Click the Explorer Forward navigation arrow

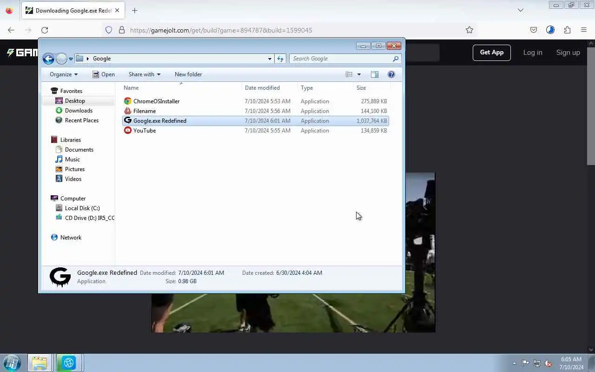point(61,59)
